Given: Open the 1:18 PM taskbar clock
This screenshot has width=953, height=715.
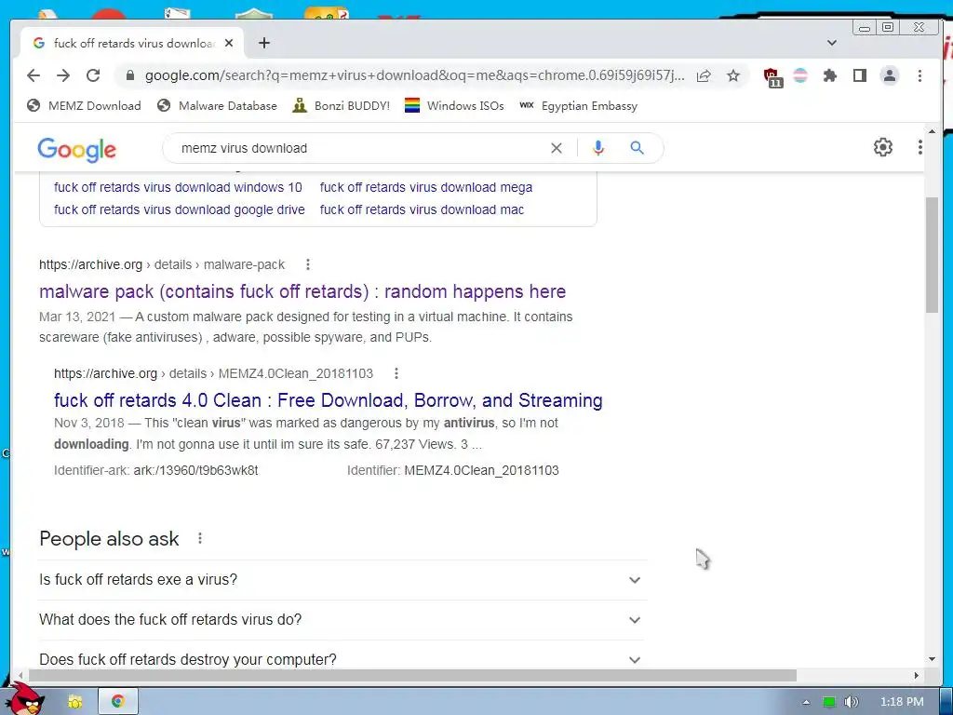Looking at the screenshot, I should click(902, 702).
